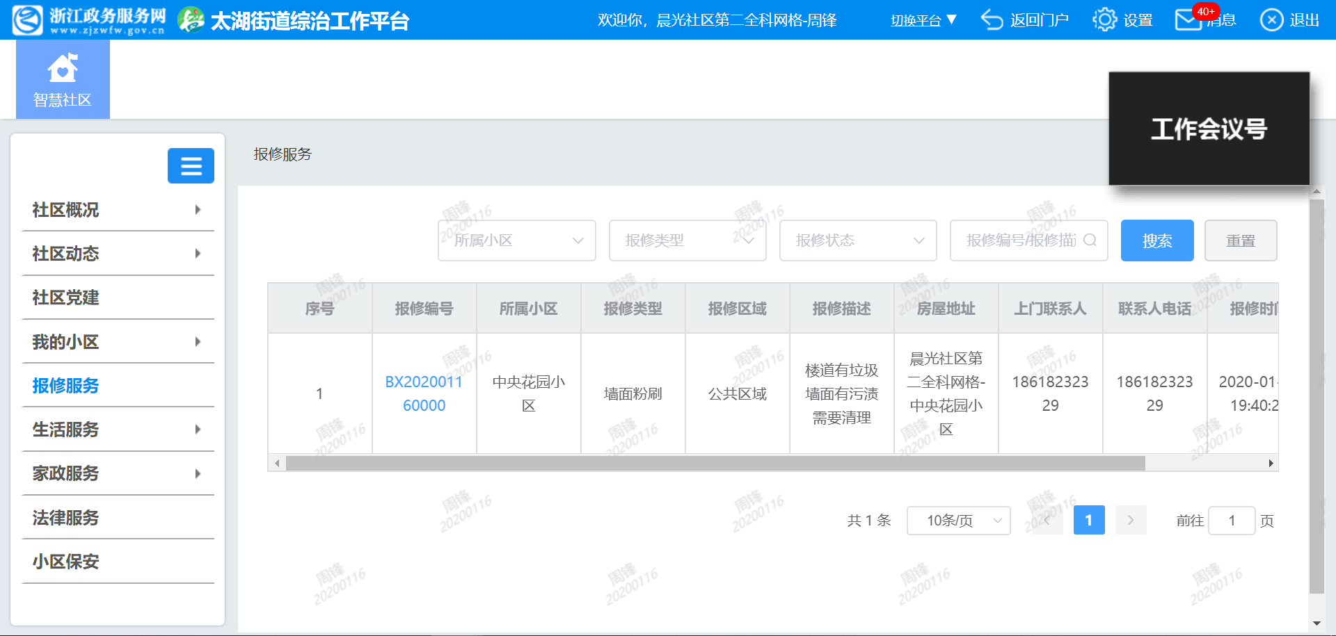Click the next page arrow
1336x636 pixels.
pos(1131,520)
